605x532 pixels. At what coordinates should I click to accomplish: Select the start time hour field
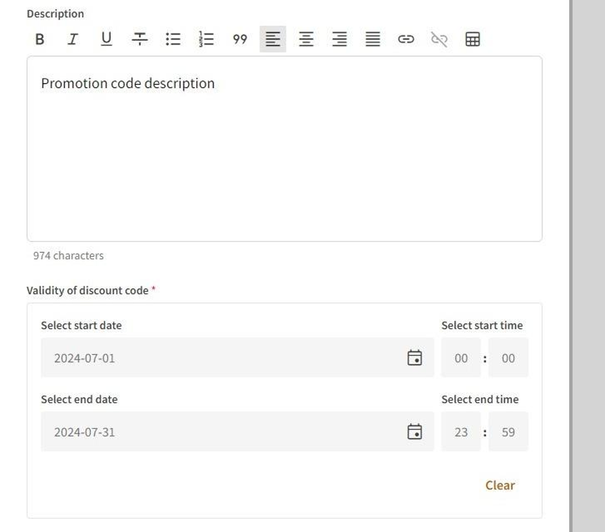(461, 358)
